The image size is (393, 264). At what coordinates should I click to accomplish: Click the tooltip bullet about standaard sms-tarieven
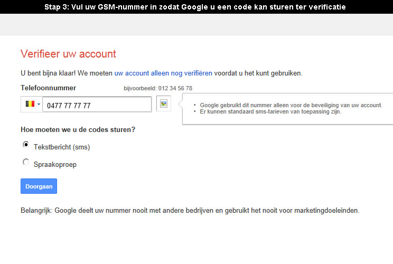pos(270,112)
